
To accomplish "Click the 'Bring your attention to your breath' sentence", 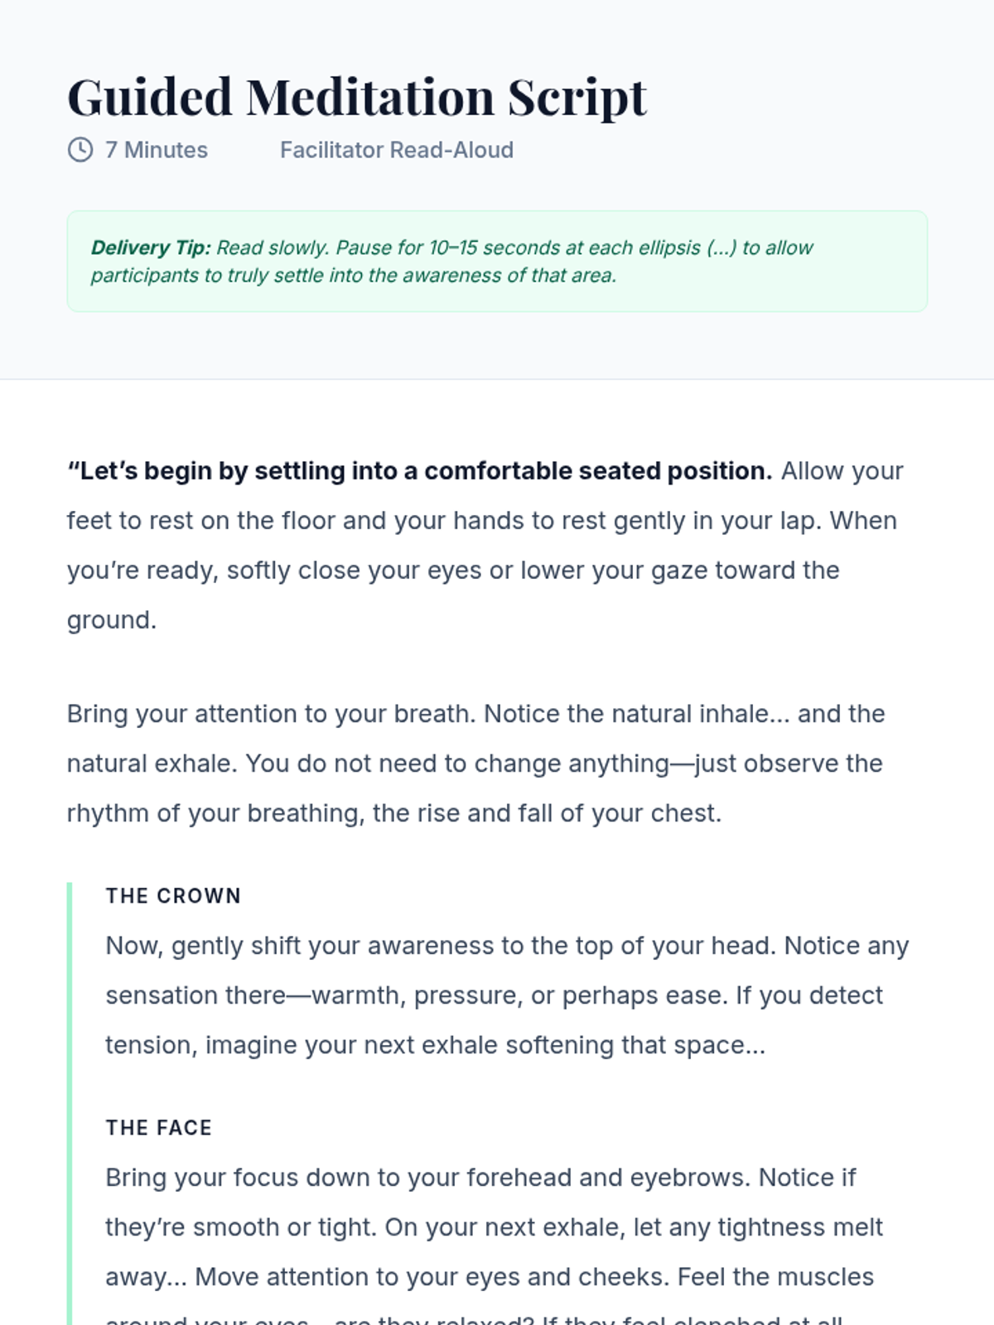I will point(271,714).
